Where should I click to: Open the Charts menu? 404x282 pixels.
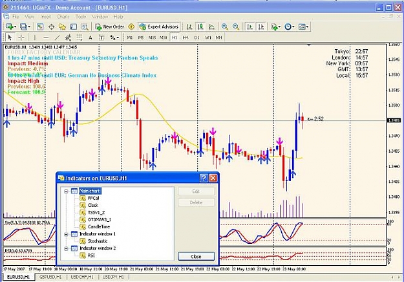click(x=63, y=17)
